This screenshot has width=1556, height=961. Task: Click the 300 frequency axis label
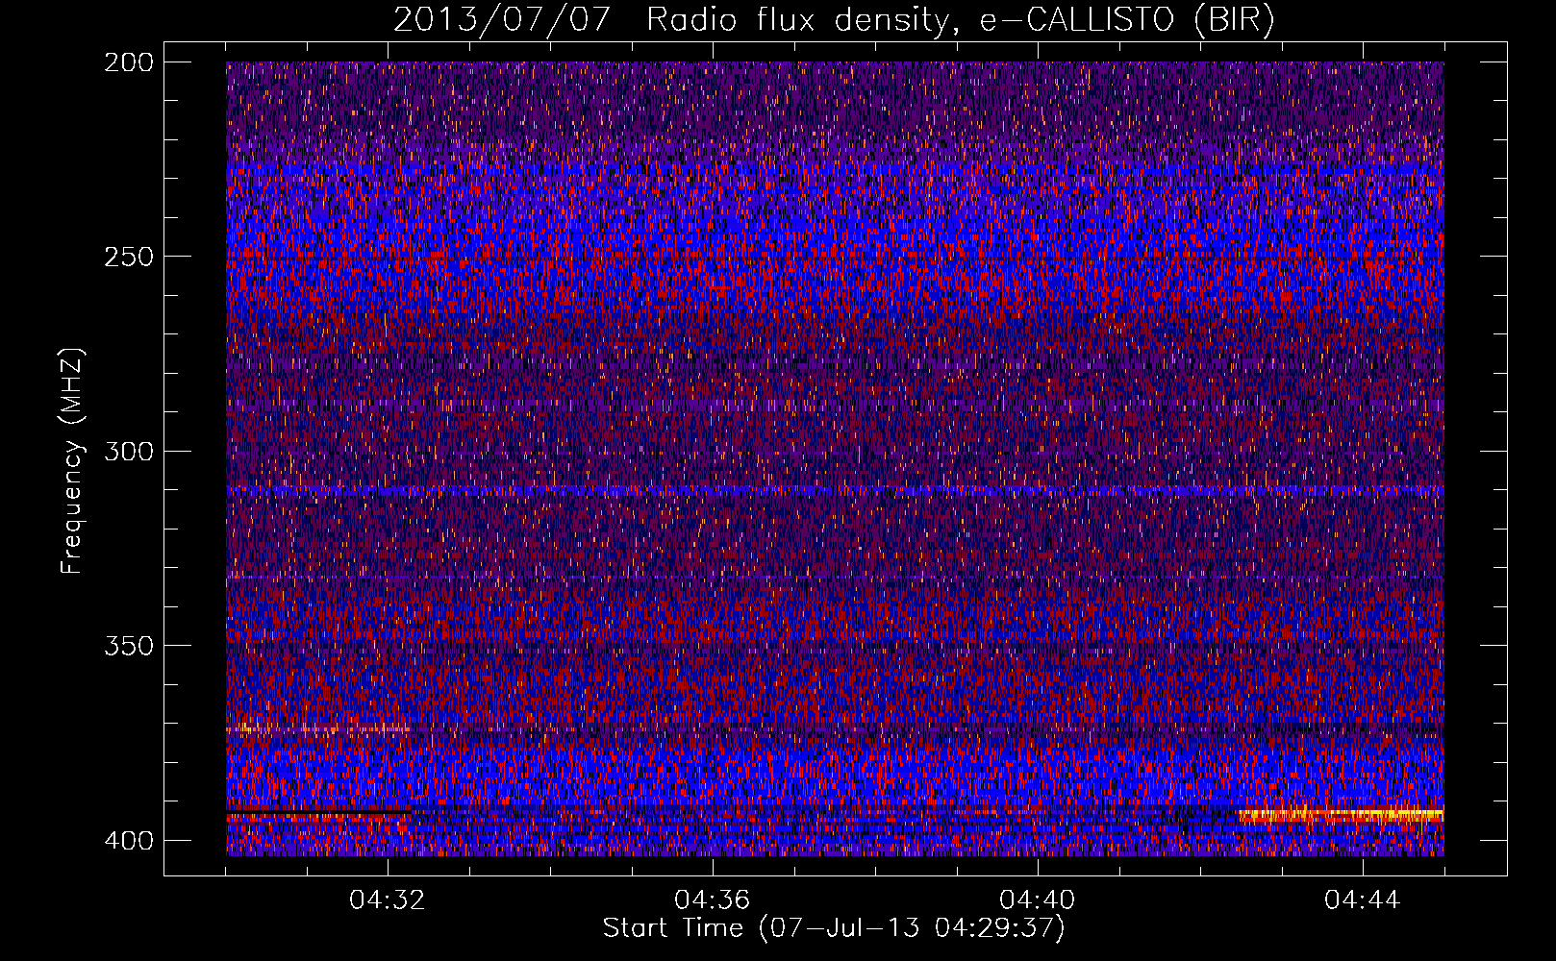128,451
